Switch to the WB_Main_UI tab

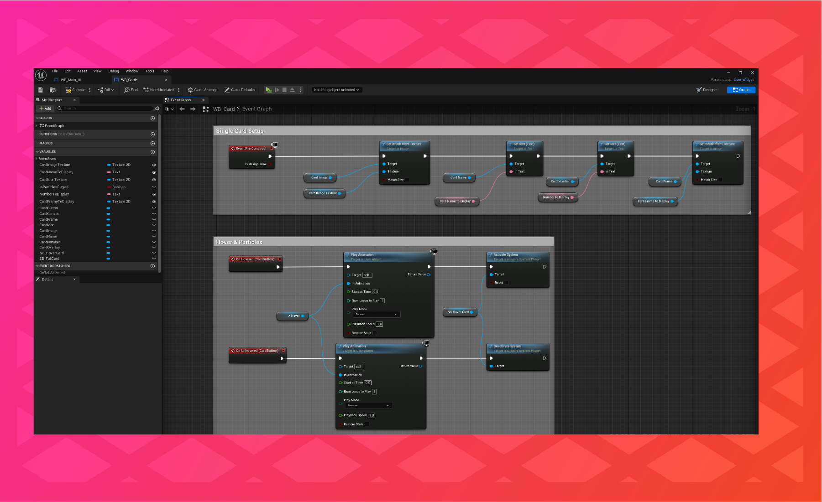coord(71,79)
